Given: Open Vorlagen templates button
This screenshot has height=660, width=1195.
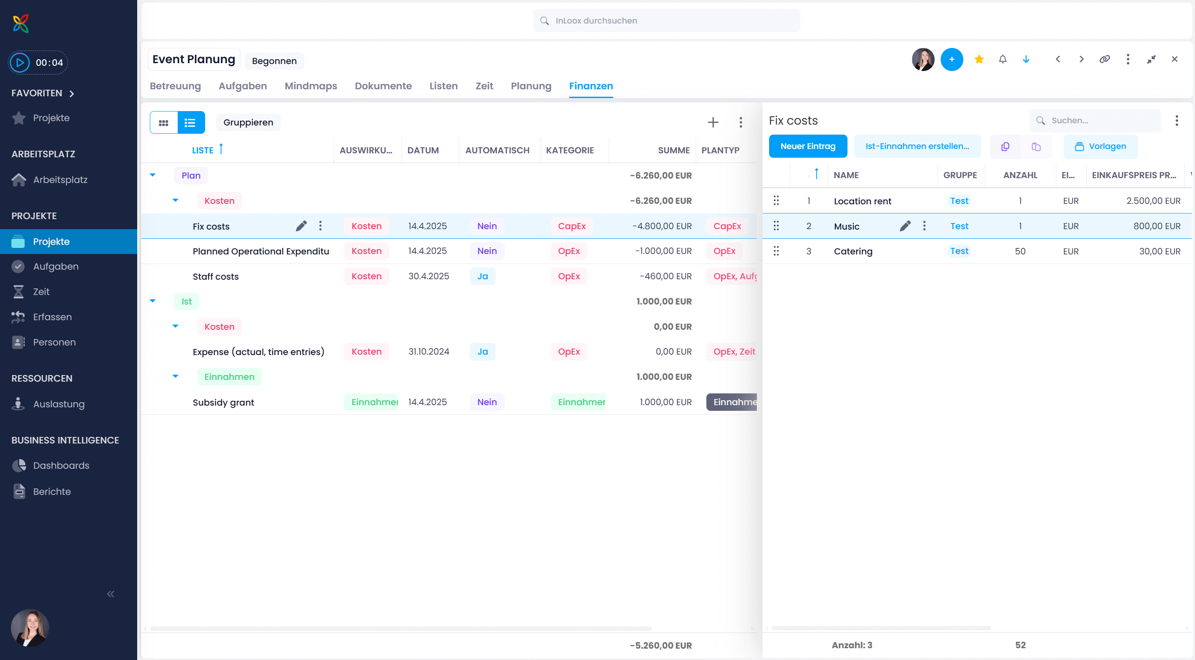Looking at the screenshot, I should (x=1100, y=147).
